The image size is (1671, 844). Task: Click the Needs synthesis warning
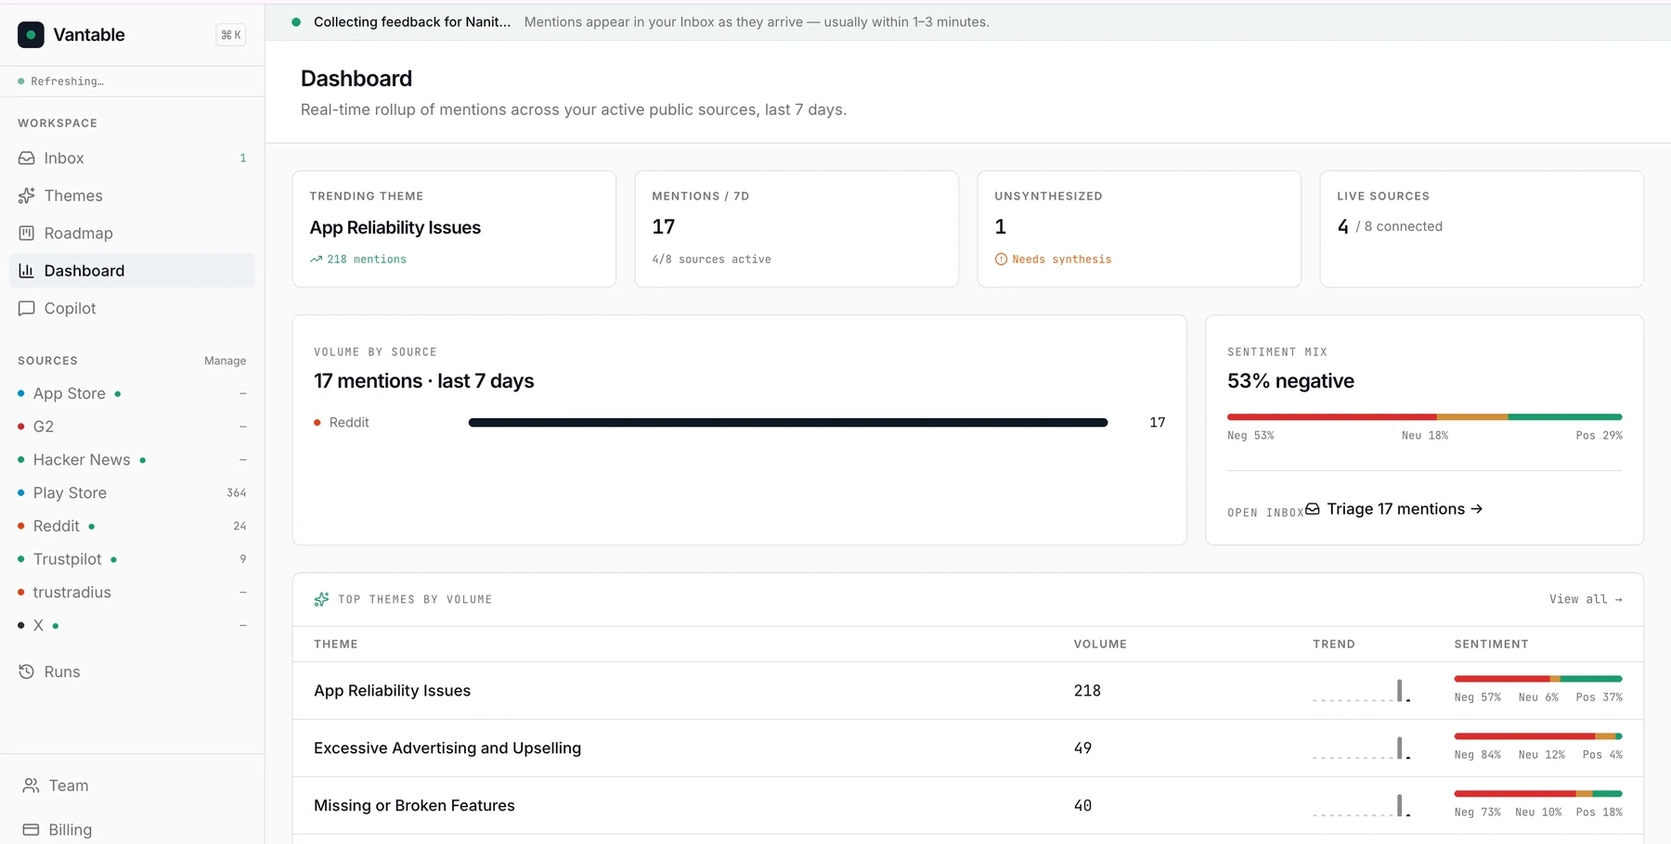(1053, 260)
